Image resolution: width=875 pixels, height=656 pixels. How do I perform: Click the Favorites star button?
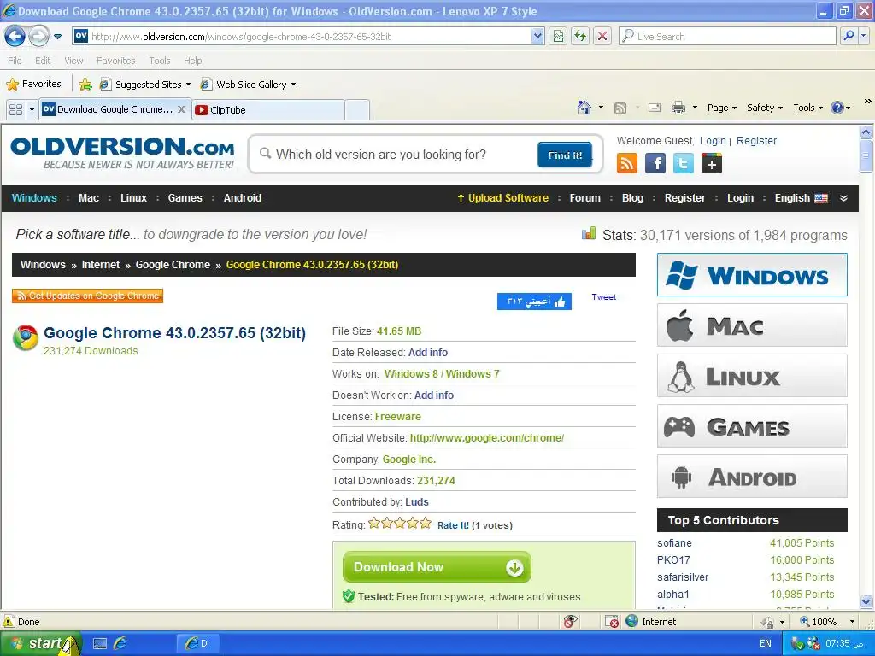[33, 85]
